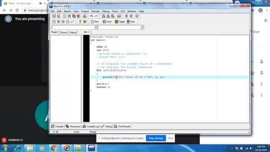Image resolution: width=270 pixels, height=152 pixels.
Task: Click the Dev-C++ taskbar button
Action: [91, 148]
